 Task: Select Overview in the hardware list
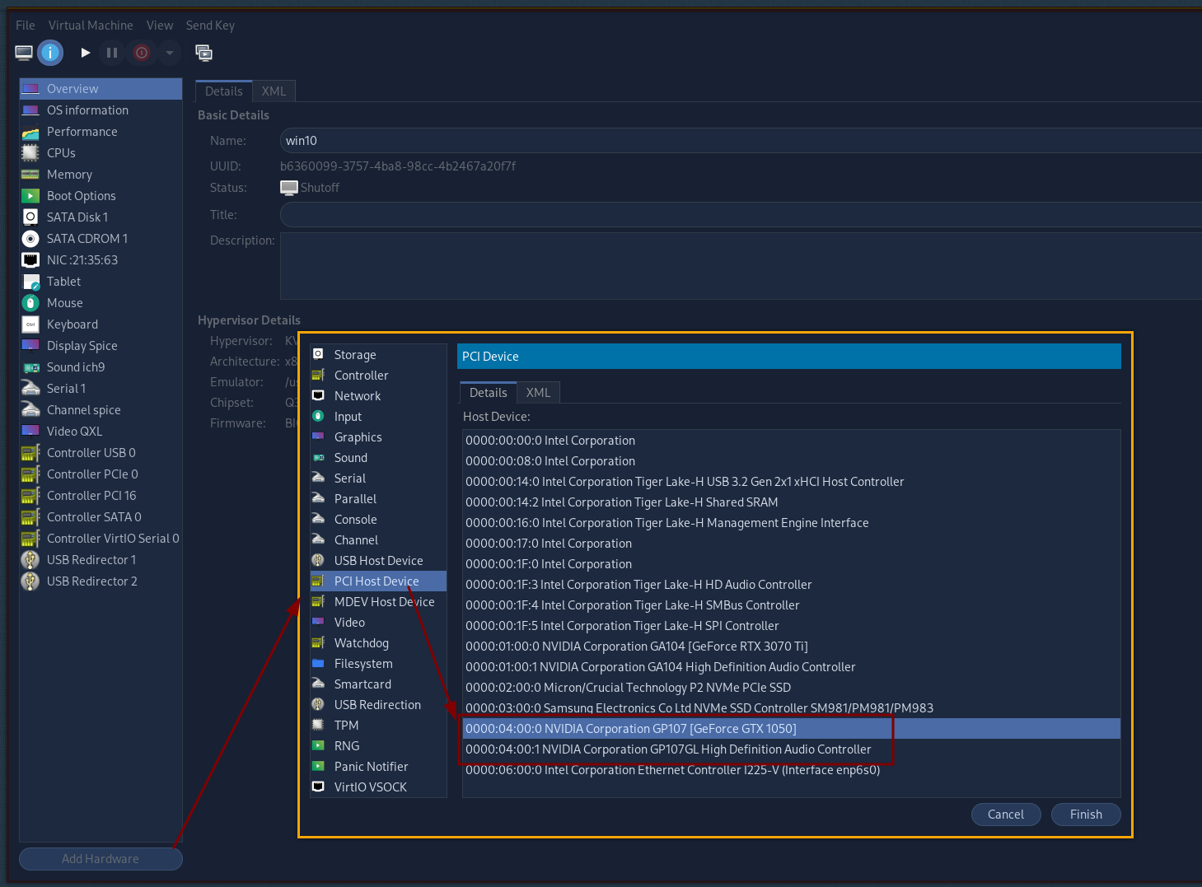[x=101, y=89]
